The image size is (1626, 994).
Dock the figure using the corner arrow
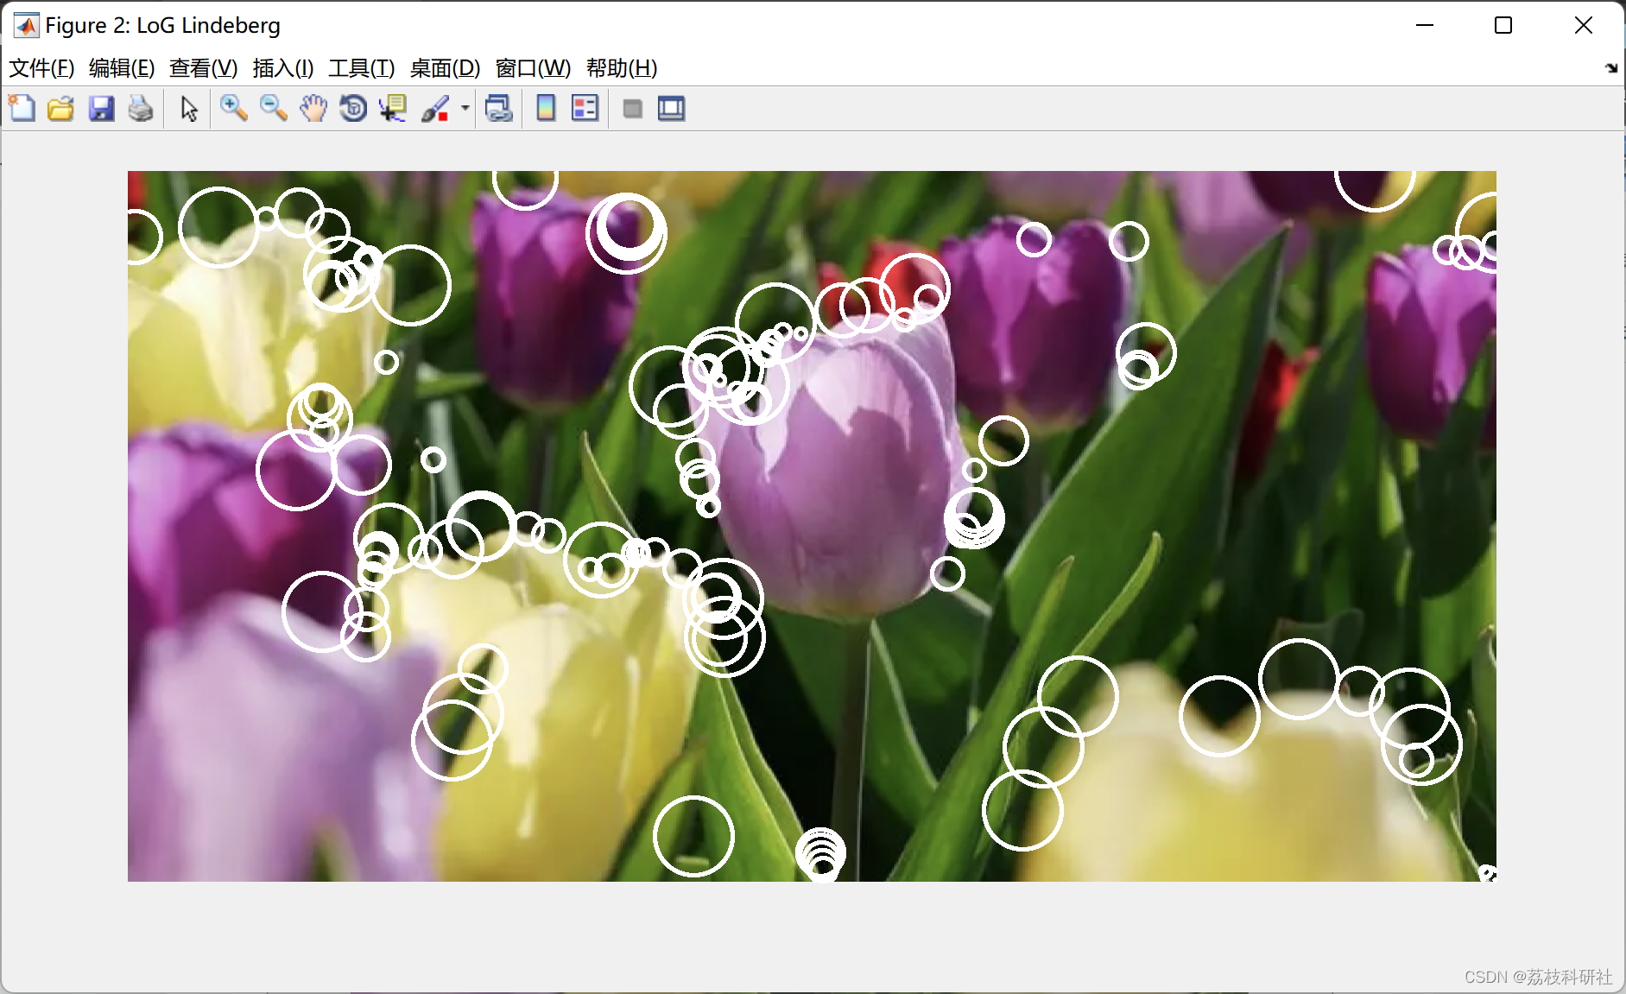tap(1611, 68)
